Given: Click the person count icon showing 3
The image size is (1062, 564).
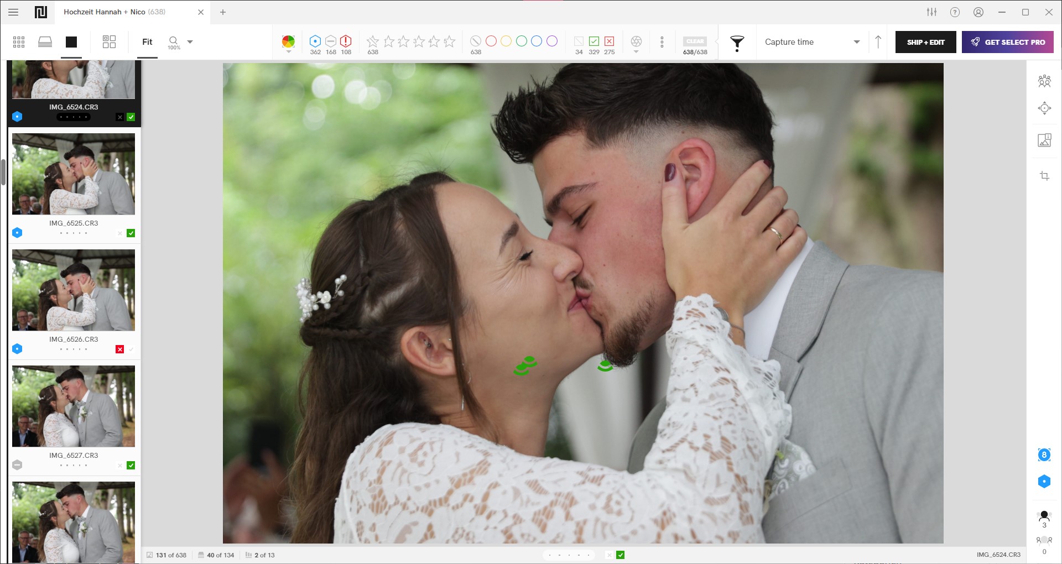Looking at the screenshot, I should point(1044,519).
